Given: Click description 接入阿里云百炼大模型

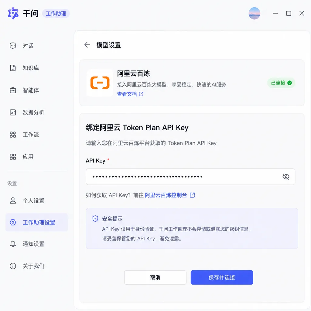Looking at the screenshot, I should point(172,84).
